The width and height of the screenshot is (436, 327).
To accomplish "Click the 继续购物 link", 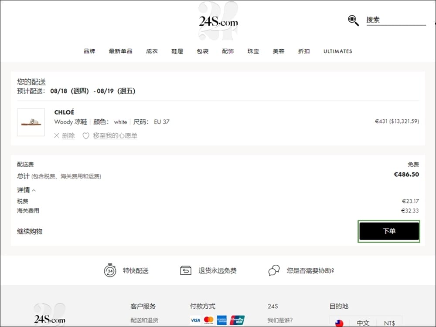I will pyautogui.click(x=30, y=231).
